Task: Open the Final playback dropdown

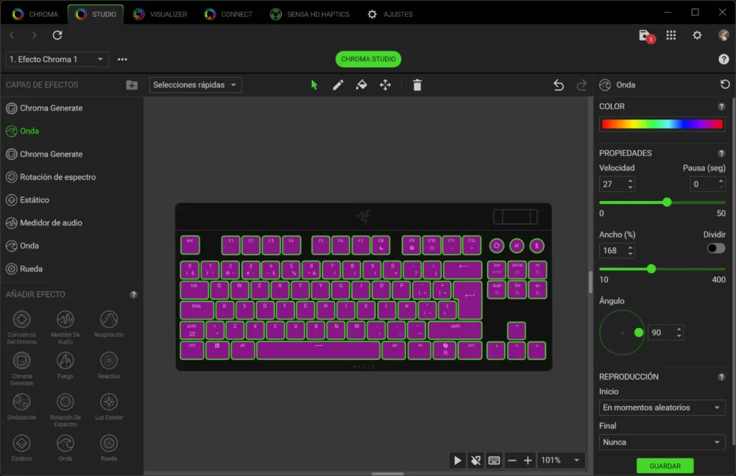Action: point(662,442)
